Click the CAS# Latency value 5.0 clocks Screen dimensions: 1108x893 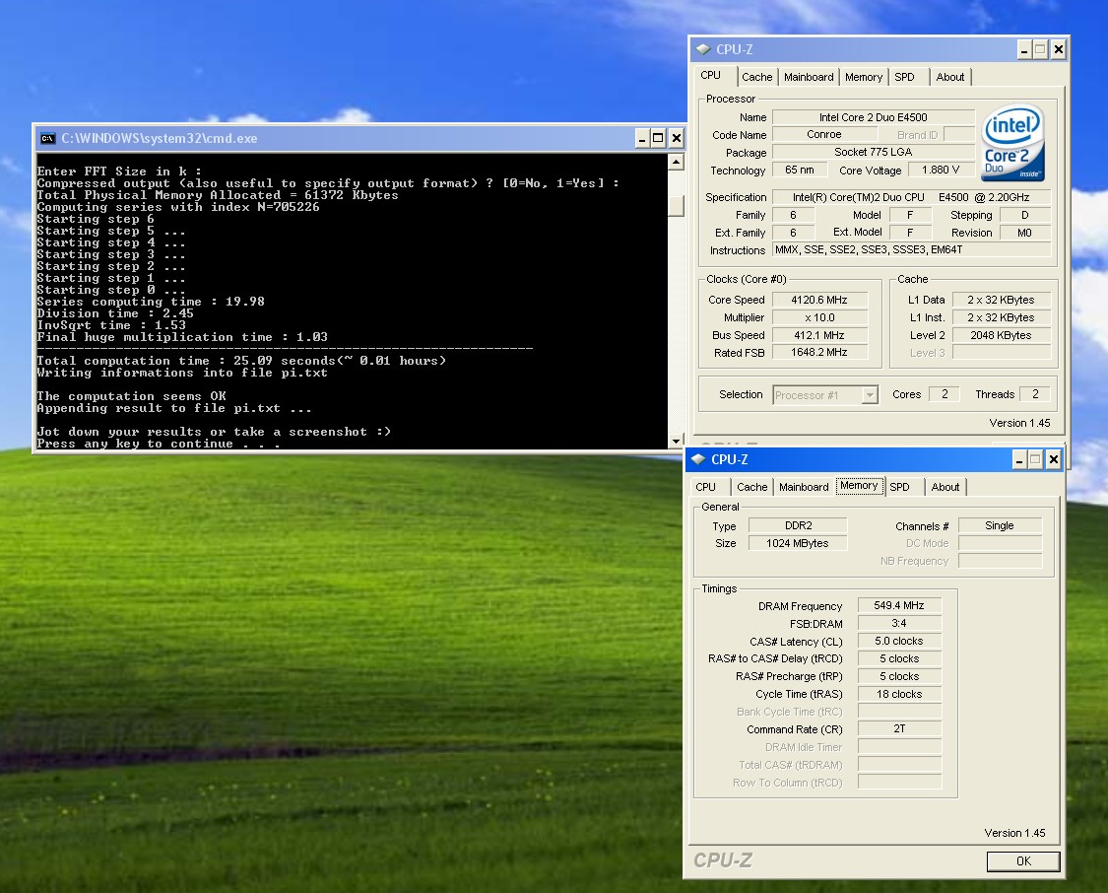click(x=899, y=641)
